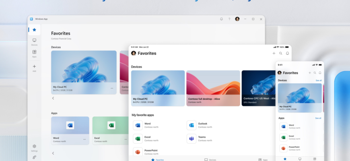Image resolution: width=350 pixels, height=161 pixels.
Task: Click the Add plus icon in sidebar
Action: 34,68
